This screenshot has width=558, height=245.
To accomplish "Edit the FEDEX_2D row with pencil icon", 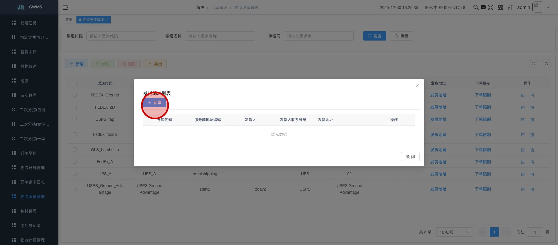I will [x=523, y=107].
